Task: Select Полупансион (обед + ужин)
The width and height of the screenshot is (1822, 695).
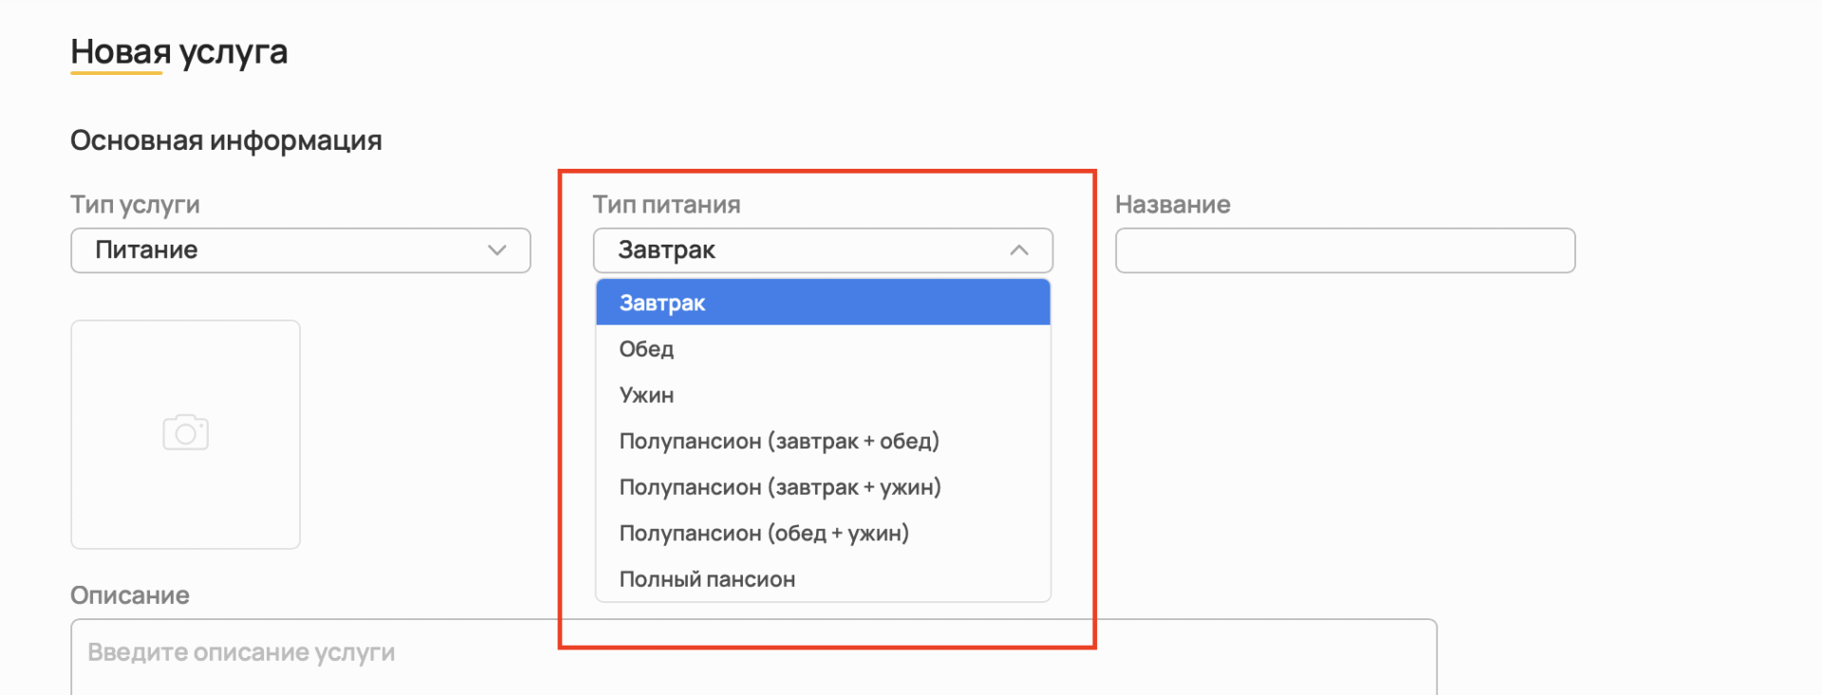Action: 763,533
